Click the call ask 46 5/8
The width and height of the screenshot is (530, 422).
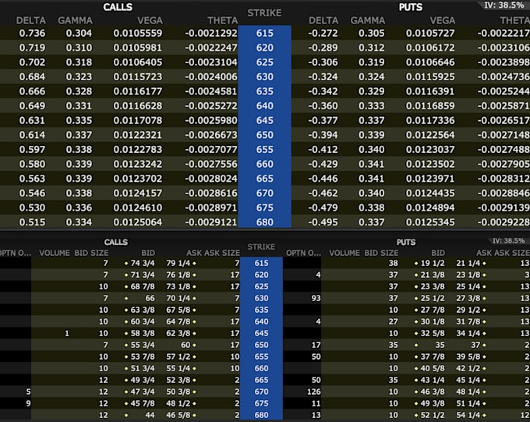178,415
